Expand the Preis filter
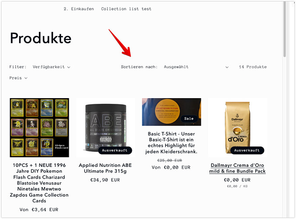Viewport: 296px width, 219px height. point(18,78)
